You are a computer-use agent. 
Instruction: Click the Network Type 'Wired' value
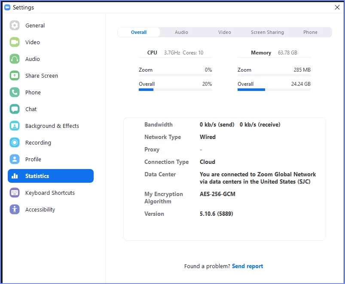tap(208, 137)
